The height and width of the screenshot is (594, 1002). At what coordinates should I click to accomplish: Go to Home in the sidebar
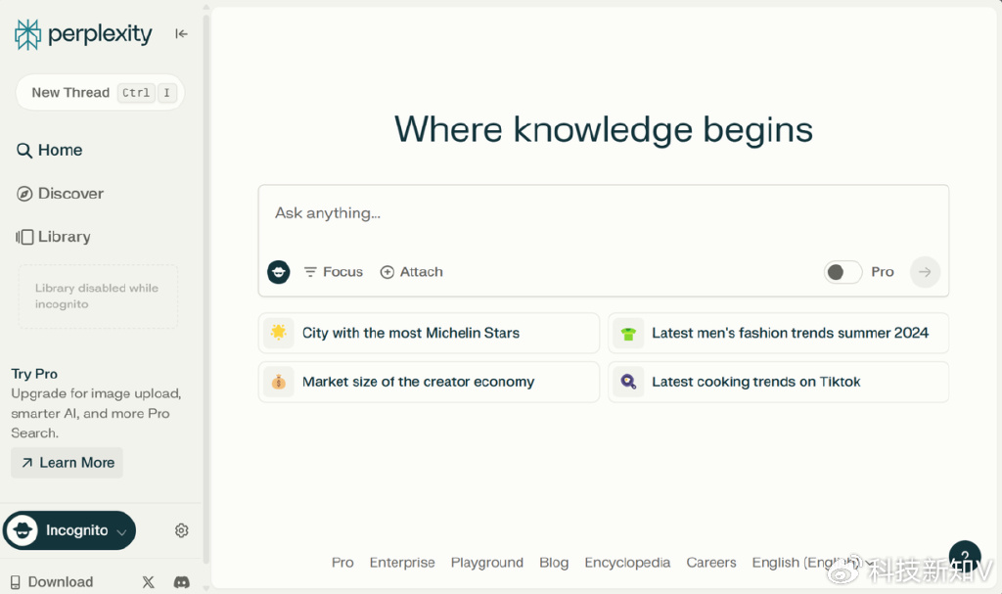point(49,151)
